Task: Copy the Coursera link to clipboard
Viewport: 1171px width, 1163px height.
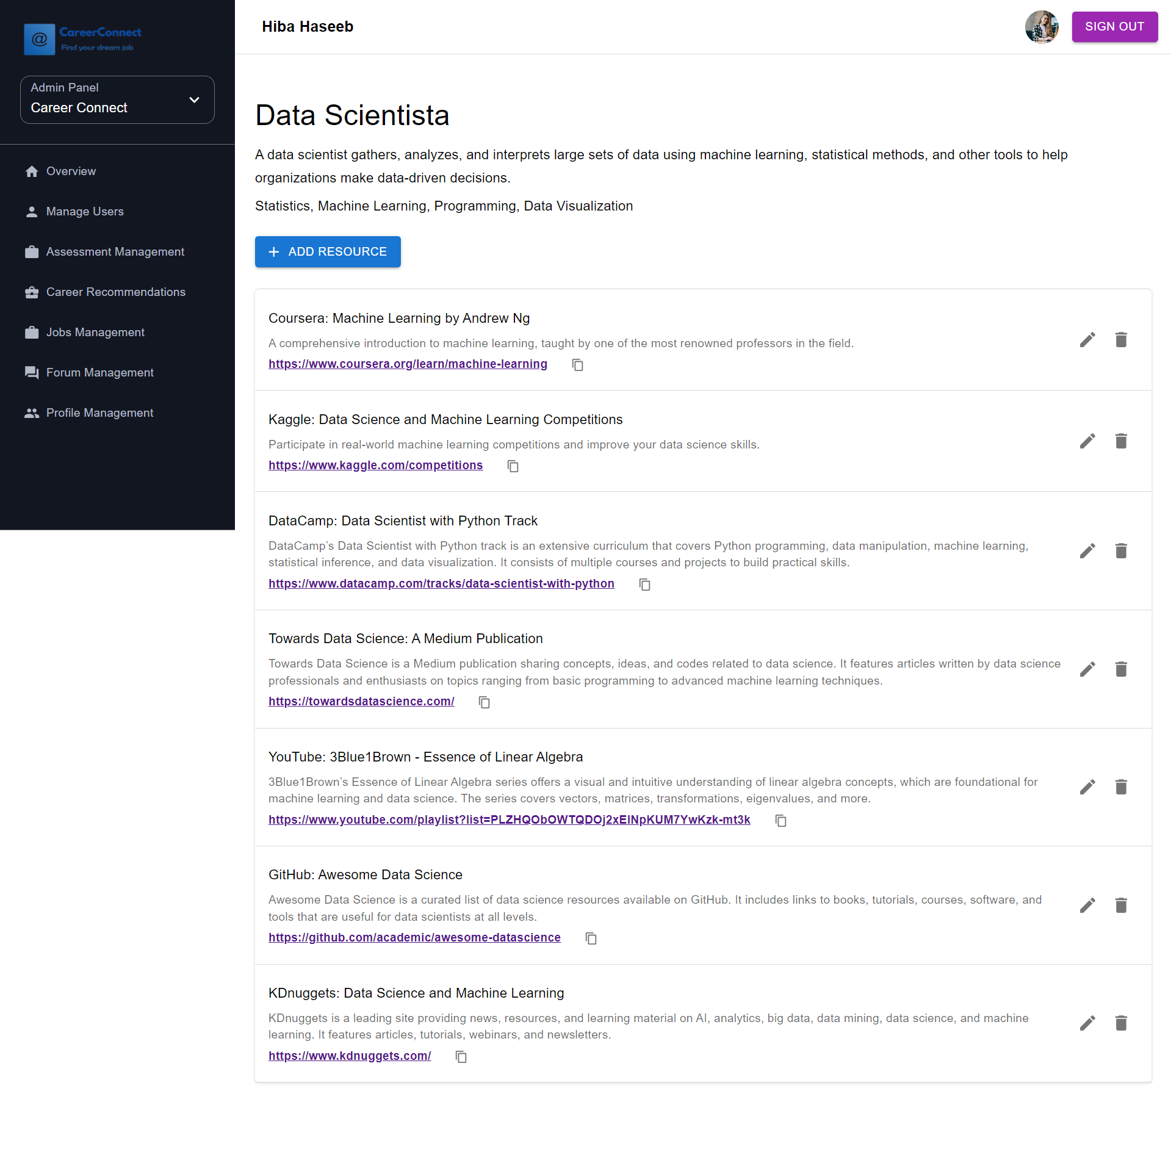Action: click(577, 365)
